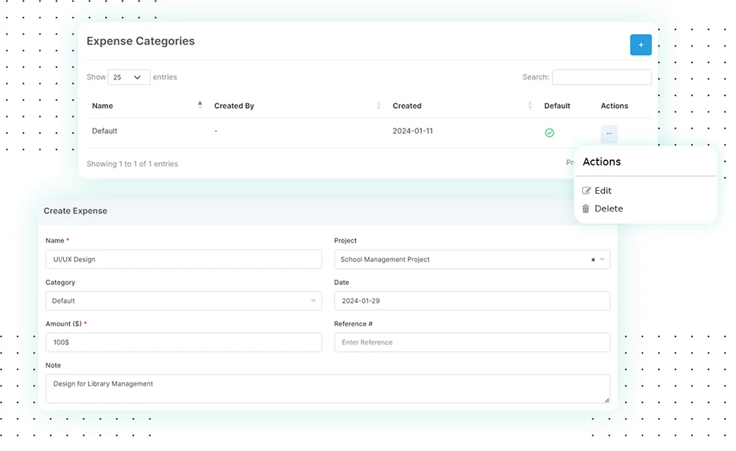Open the Date field showing 2024-01-29
This screenshot has width=736, height=451.
(x=472, y=300)
